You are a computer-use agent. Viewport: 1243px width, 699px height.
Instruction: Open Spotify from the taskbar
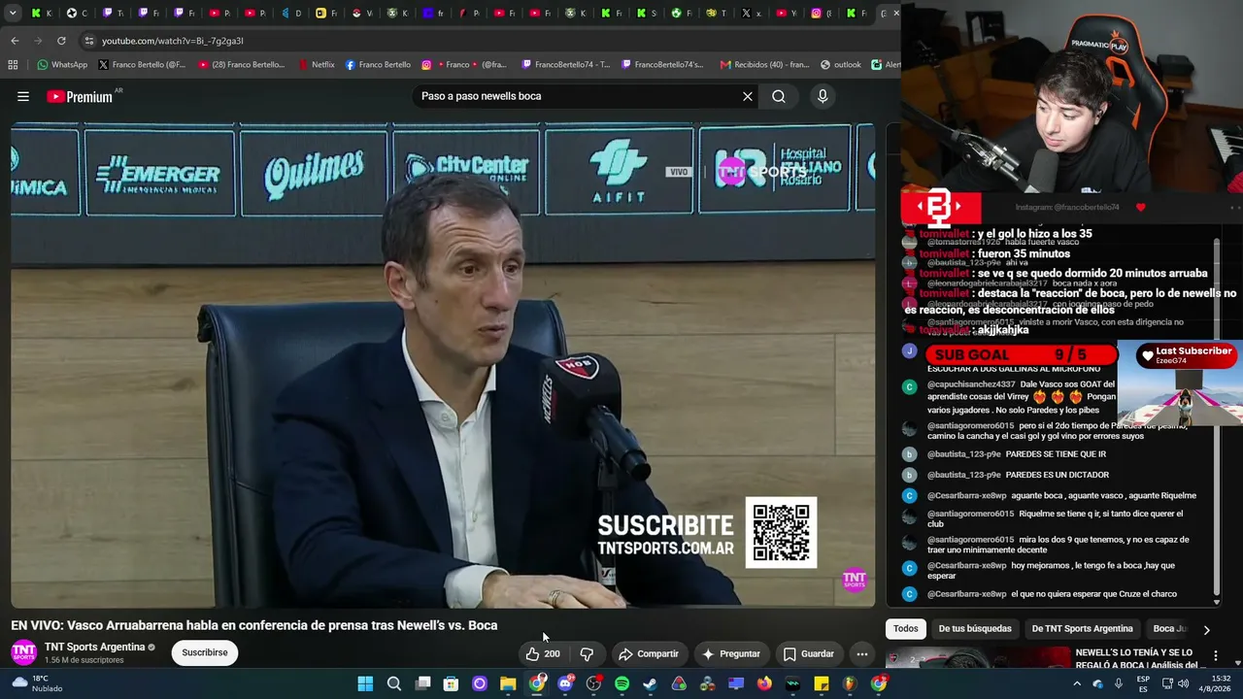tap(621, 683)
